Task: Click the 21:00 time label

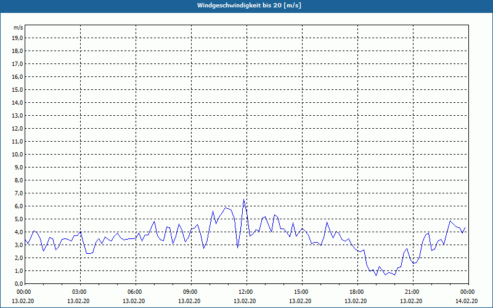Action: point(413,292)
